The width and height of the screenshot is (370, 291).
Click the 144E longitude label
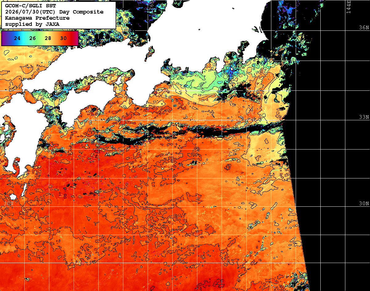(x=349, y=7)
